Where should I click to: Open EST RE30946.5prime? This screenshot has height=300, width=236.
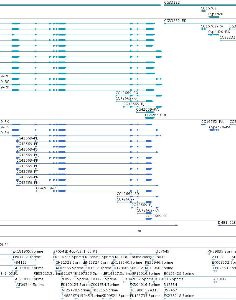click(159, 263)
